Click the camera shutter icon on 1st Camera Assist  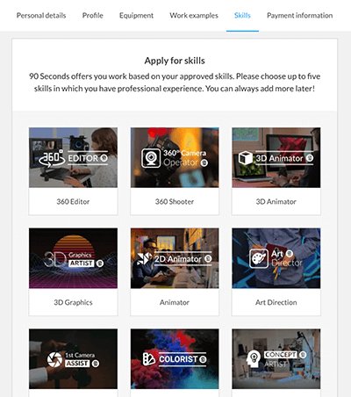[54, 359]
